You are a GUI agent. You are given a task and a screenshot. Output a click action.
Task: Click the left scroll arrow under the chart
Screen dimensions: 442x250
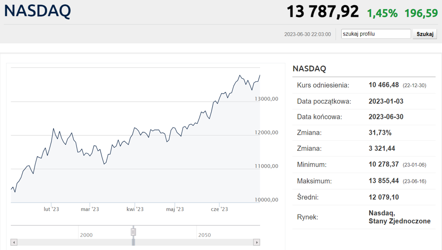(14, 243)
